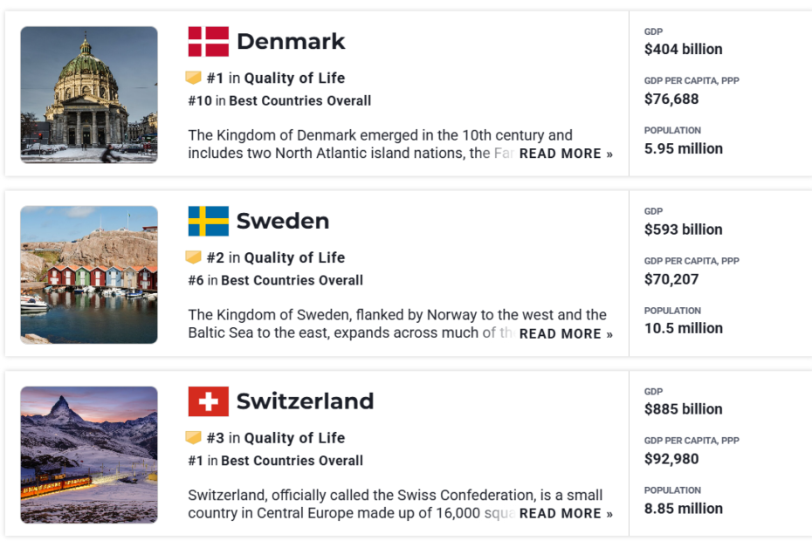Open the Switzerland country heading
The image size is (812, 541).
tap(305, 401)
